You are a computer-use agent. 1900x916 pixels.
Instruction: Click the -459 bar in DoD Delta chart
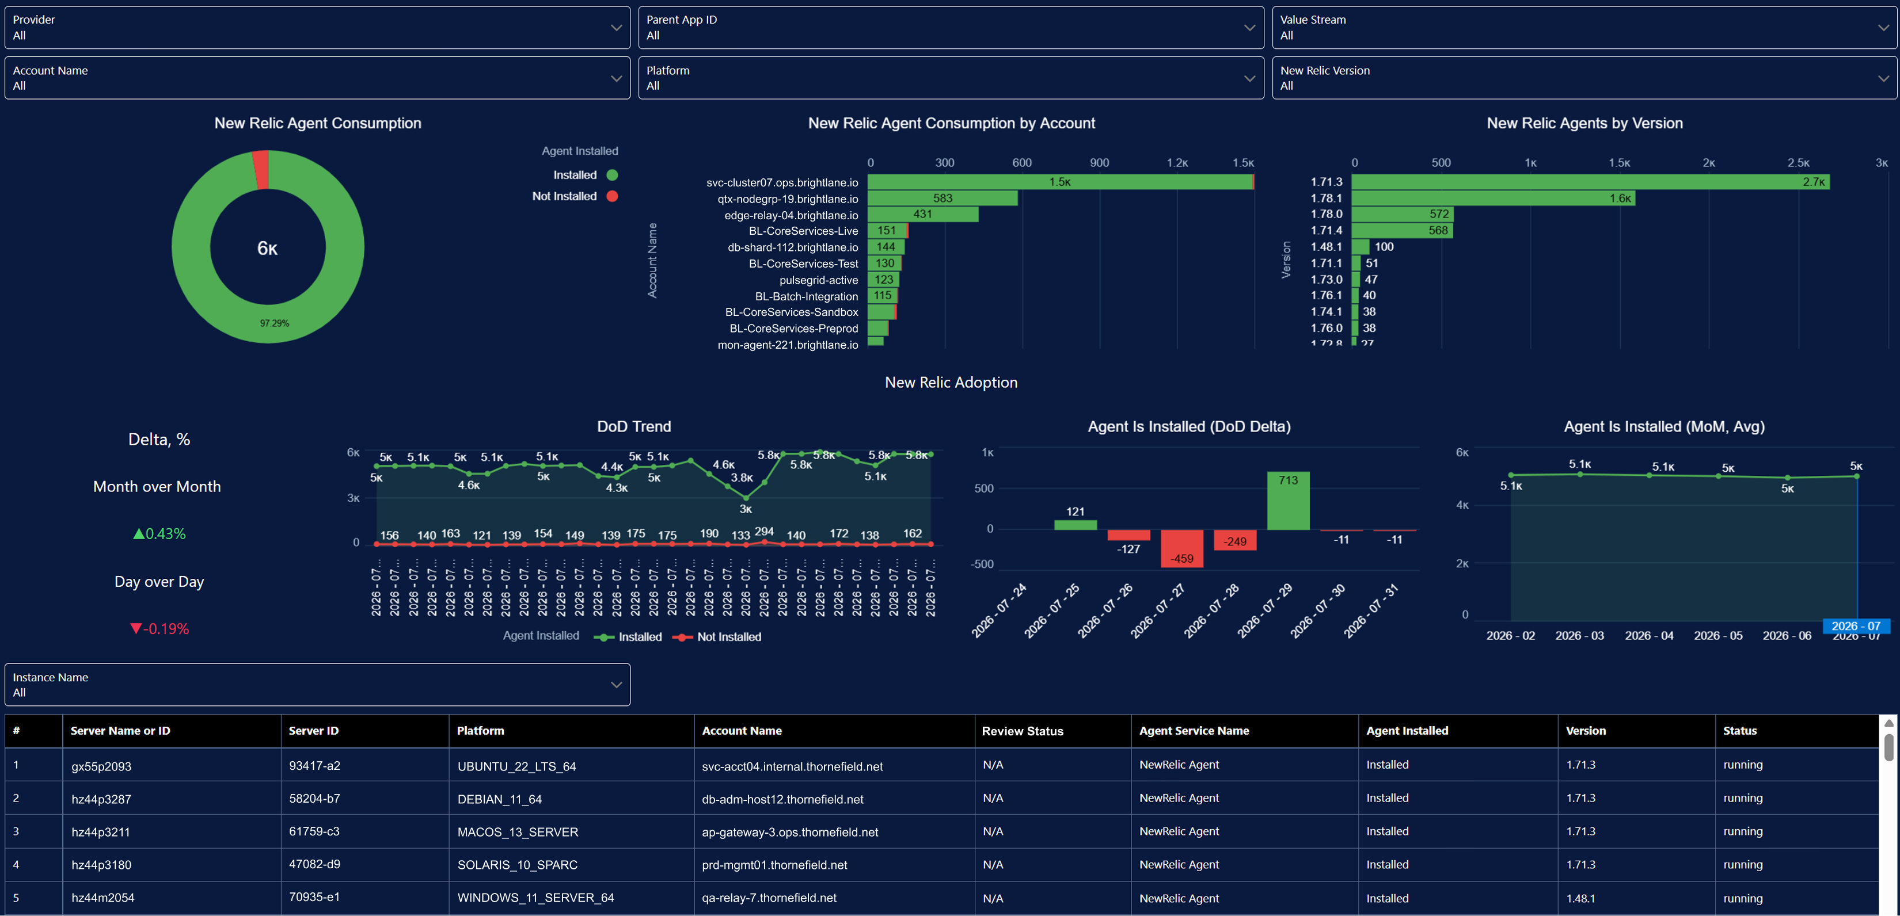(x=1181, y=548)
